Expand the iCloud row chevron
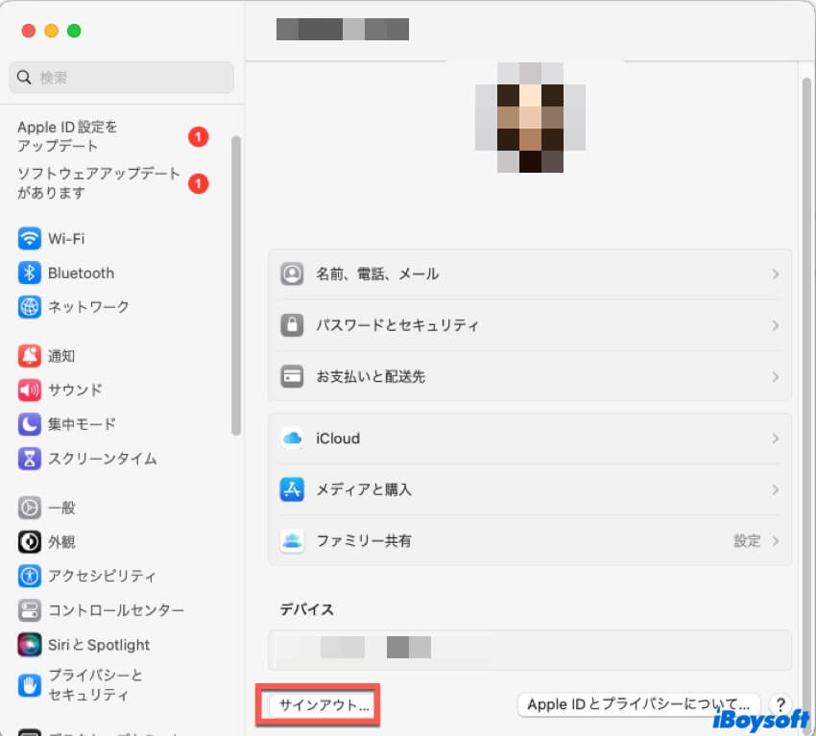The width and height of the screenshot is (816, 736). (x=776, y=439)
